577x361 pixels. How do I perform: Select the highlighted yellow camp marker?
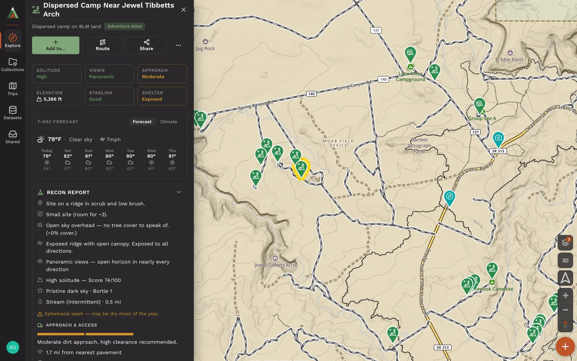tap(301, 168)
